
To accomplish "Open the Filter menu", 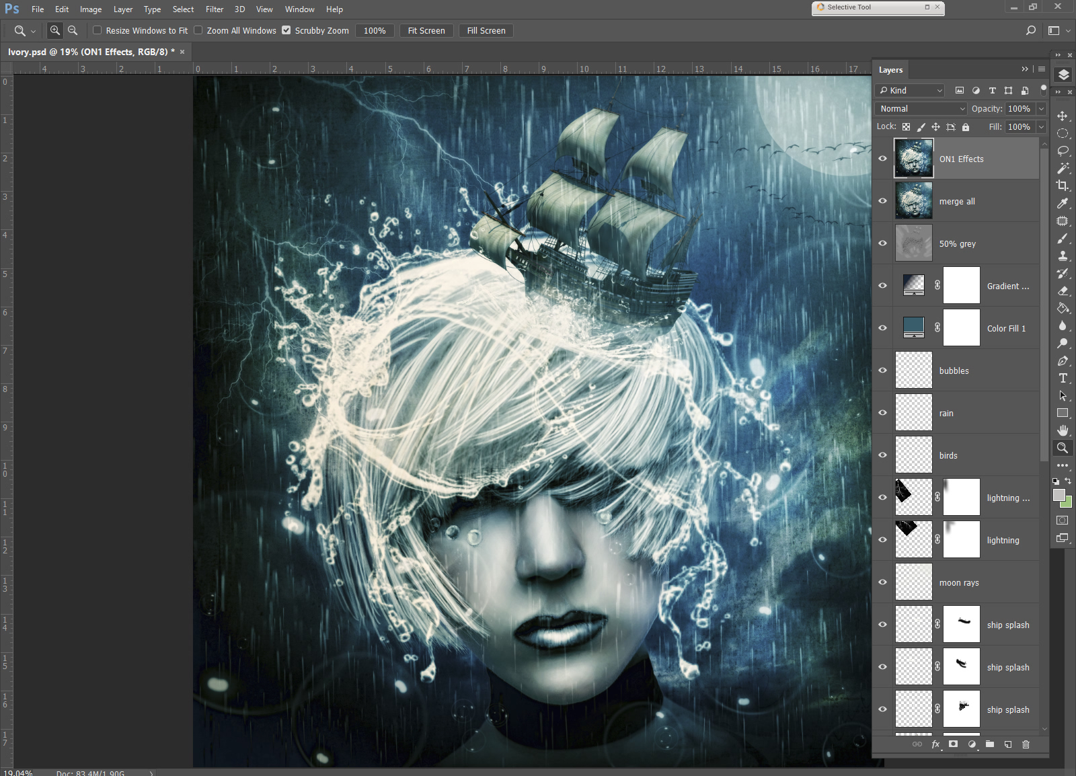I will click(x=215, y=9).
